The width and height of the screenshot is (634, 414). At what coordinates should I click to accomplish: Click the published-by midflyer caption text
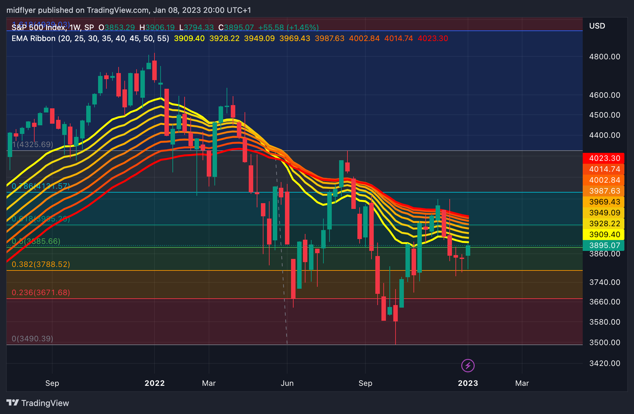point(129,10)
